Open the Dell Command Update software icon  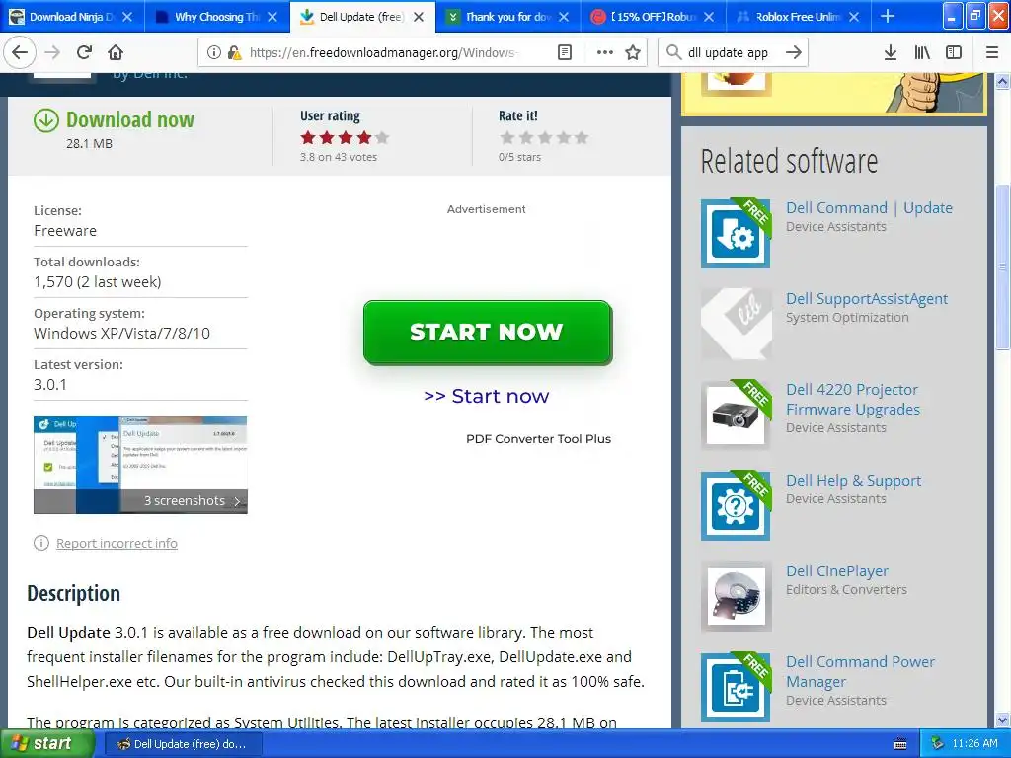(736, 233)
